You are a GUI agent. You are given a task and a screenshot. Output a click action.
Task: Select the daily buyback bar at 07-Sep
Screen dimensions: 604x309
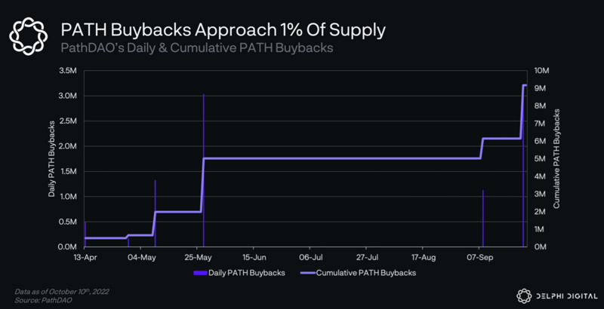[x=482, y=219]
